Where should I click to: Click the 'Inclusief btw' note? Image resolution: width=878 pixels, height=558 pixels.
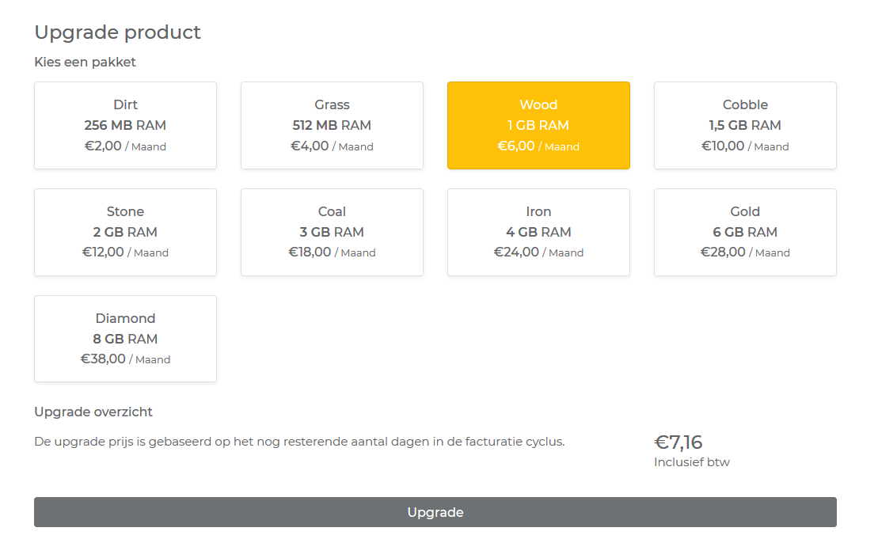coord(691,462)
